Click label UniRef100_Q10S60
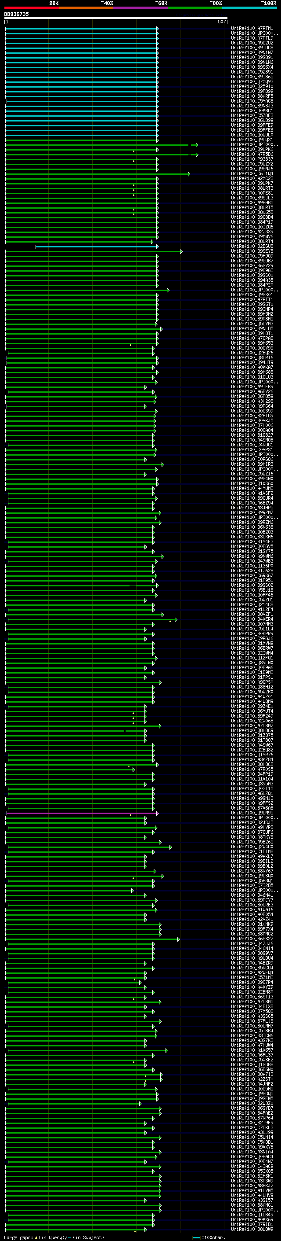 pos(252,483)
